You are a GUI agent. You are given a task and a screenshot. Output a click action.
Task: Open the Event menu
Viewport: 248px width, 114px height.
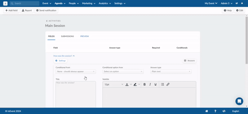[47, 3]
